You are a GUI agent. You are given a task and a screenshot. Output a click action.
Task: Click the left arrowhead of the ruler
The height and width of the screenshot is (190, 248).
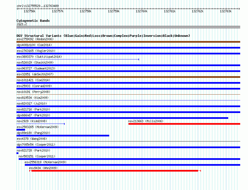coord(17,9)
